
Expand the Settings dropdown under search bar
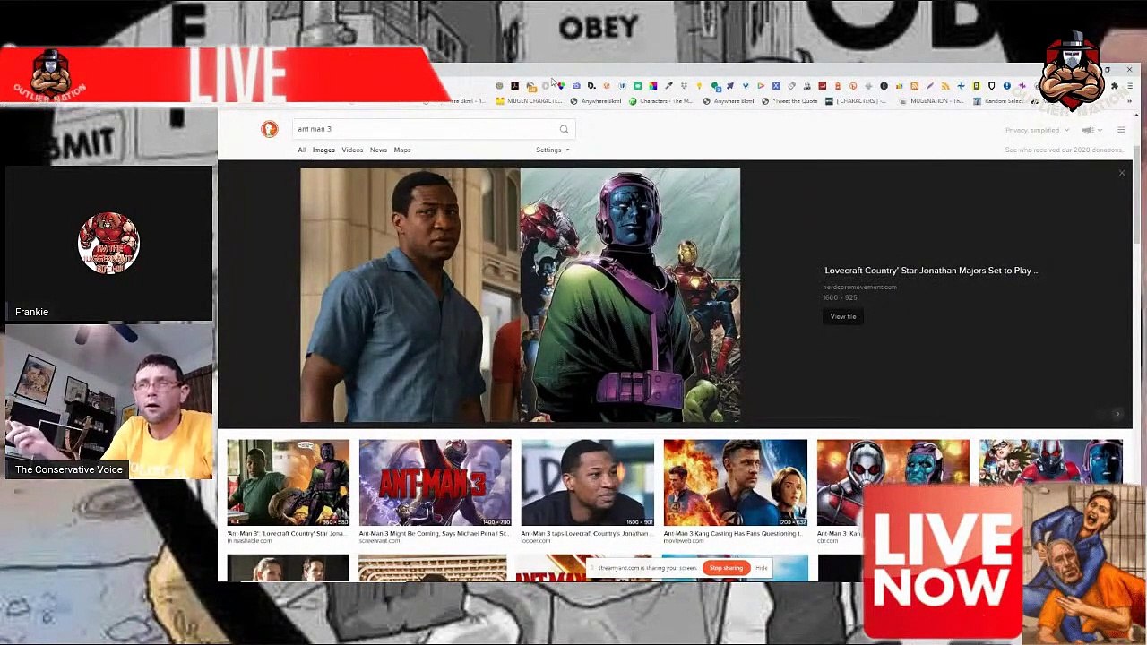point(552,150)
